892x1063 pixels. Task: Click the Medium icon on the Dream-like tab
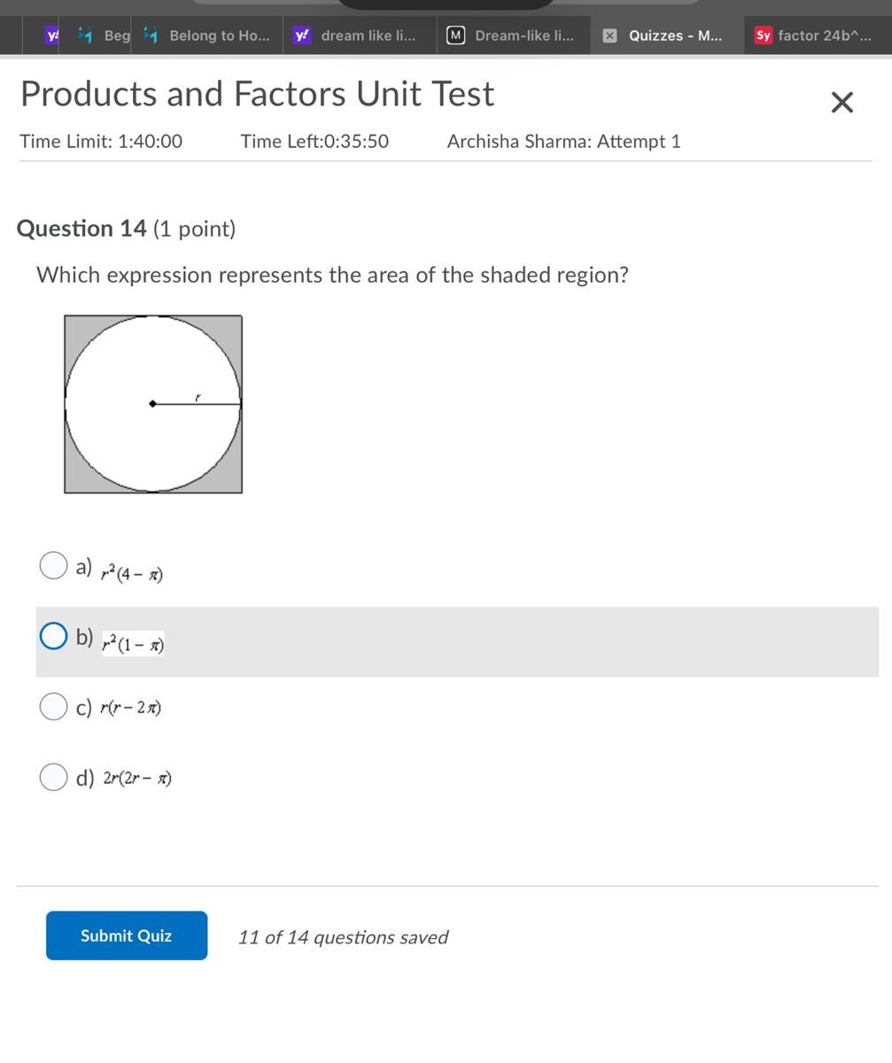(x=455, y=35)
